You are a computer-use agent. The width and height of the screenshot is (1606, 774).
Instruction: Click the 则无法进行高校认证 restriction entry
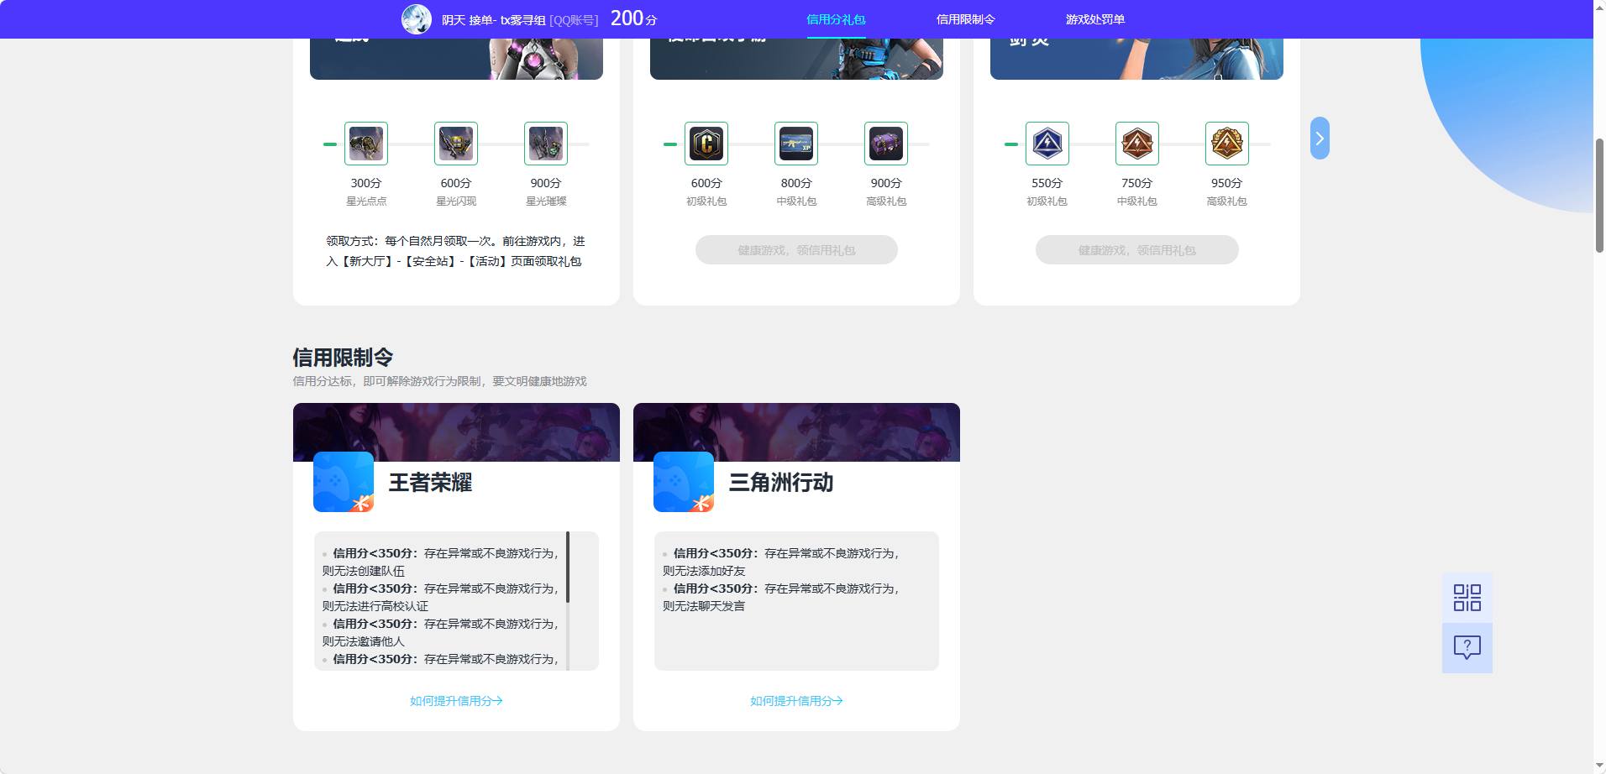pyautogui.click(x=375, y=606)
